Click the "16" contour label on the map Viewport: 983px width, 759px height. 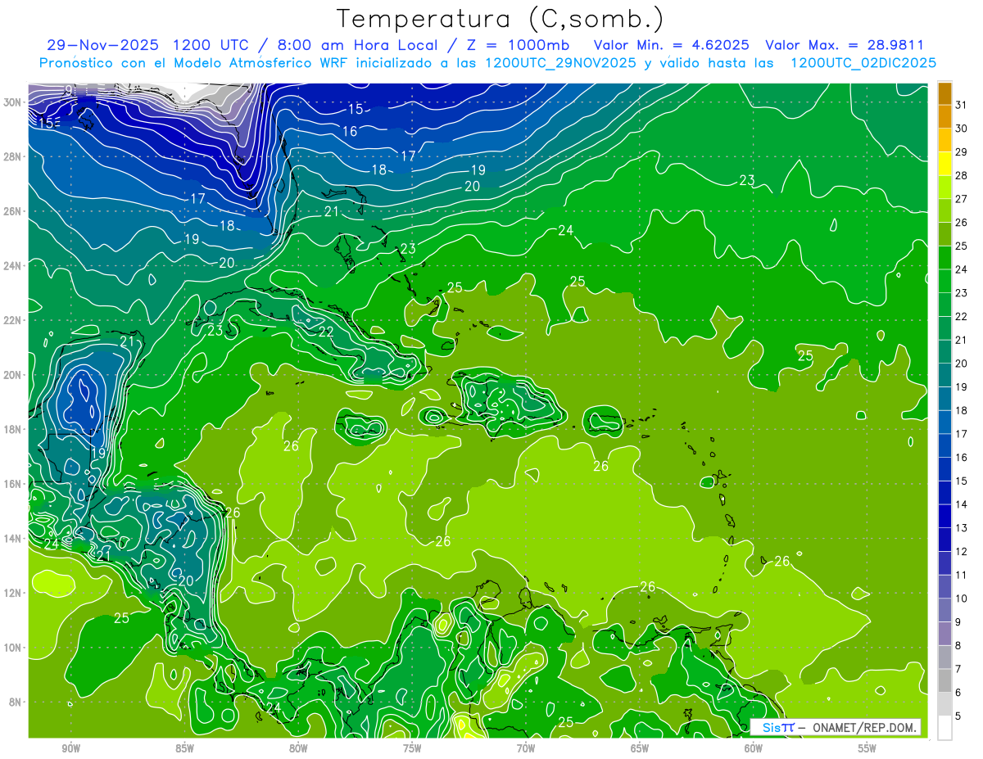(350, 131)
